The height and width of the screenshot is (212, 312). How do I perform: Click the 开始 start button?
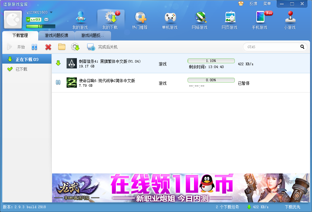pyautogui.click(x=16, y=47)
